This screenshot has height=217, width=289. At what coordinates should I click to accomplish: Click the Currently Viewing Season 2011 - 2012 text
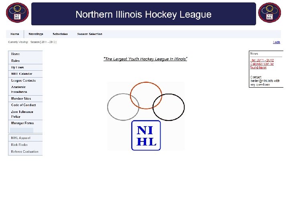(x=32, y=42)
